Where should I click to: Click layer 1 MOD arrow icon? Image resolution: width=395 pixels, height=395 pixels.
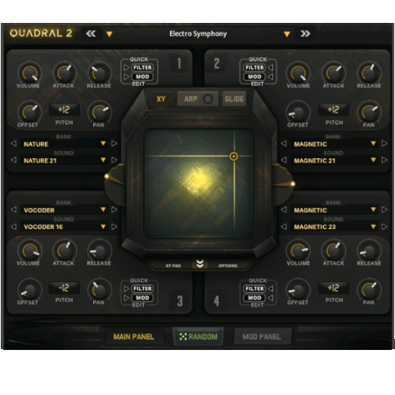(x=126, y=77)
